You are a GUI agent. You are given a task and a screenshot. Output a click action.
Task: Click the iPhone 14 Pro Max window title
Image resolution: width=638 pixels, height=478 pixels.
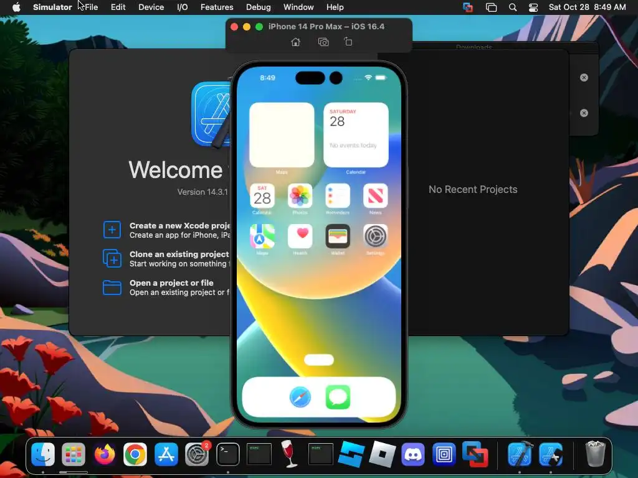click(x=326, y=26)
